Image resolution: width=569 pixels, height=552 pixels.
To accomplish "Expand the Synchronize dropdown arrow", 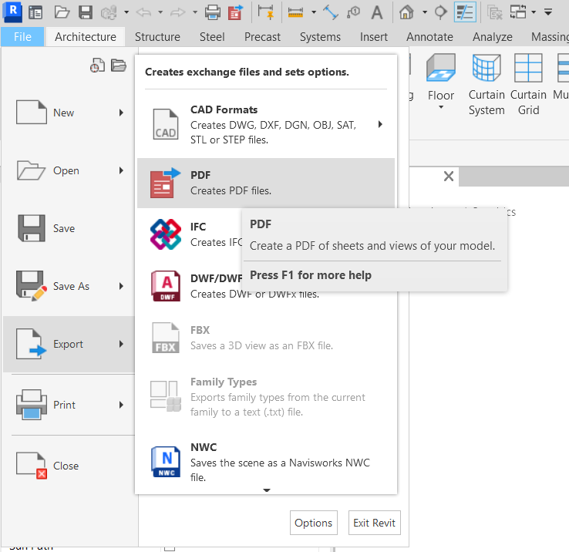I will (126, 12).
